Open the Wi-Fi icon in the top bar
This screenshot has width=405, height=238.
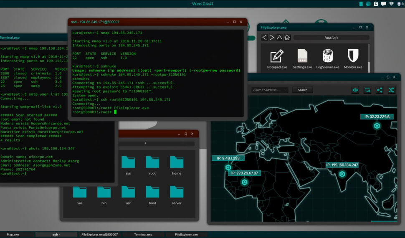coord(391,4)
